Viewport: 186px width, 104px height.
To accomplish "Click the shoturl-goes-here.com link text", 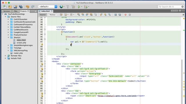I will (x=117, y=96).
